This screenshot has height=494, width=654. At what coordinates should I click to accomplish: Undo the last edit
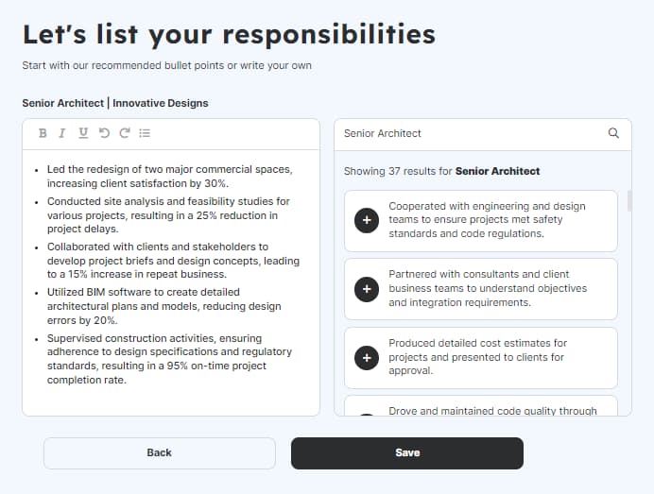104,133
